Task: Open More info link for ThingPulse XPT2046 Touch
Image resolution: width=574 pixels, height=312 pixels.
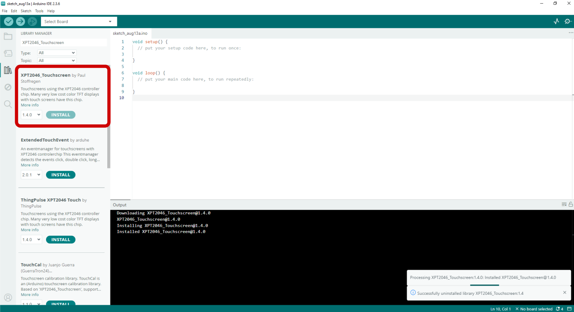Action: tap(30, 230)
